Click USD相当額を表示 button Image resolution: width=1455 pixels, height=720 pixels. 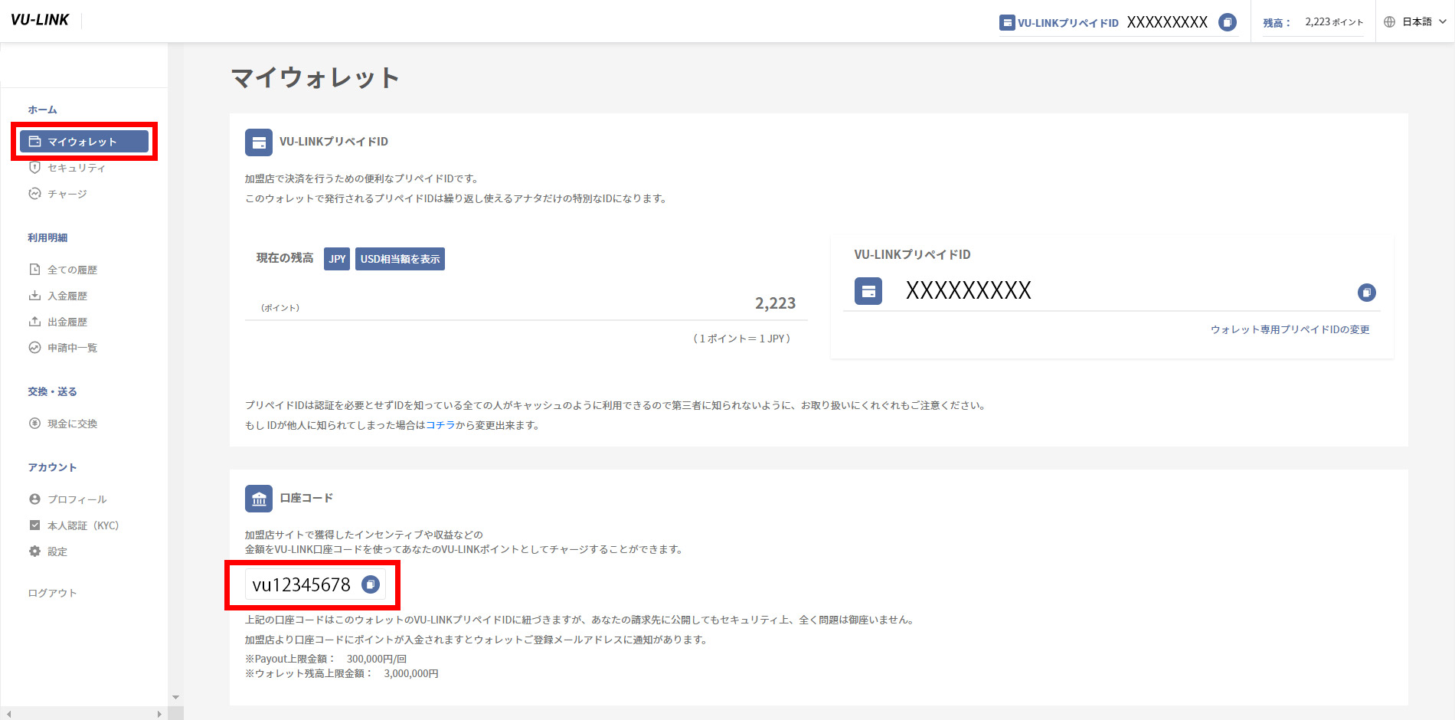tap(400, 259)
